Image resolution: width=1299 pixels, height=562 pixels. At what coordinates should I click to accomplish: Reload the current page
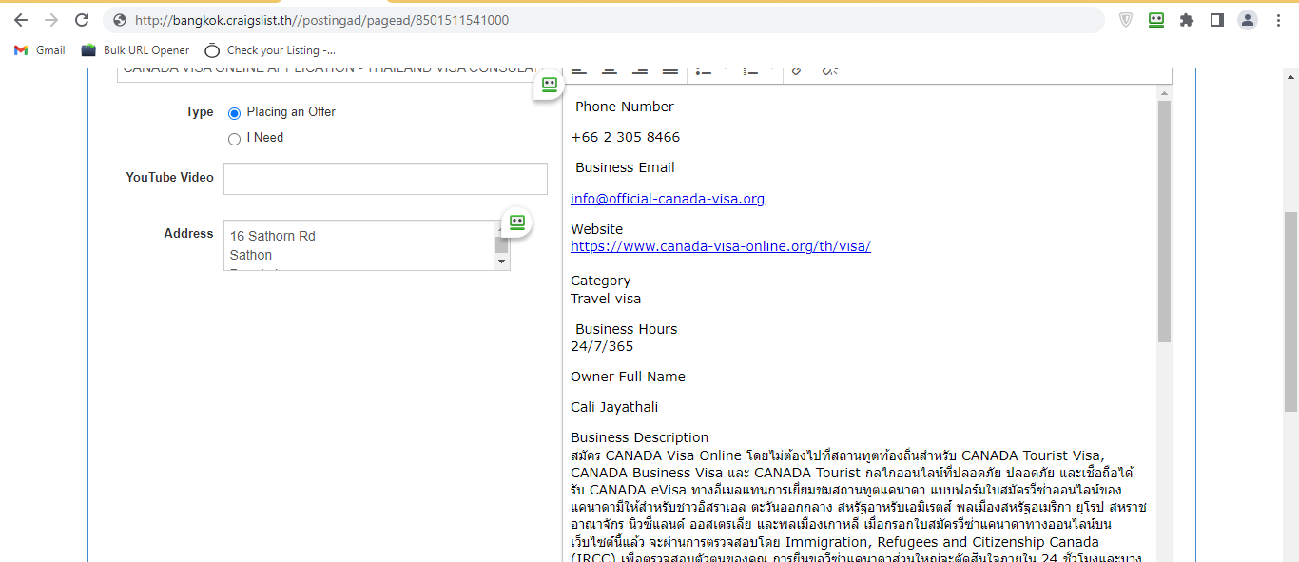click(82, 20)
